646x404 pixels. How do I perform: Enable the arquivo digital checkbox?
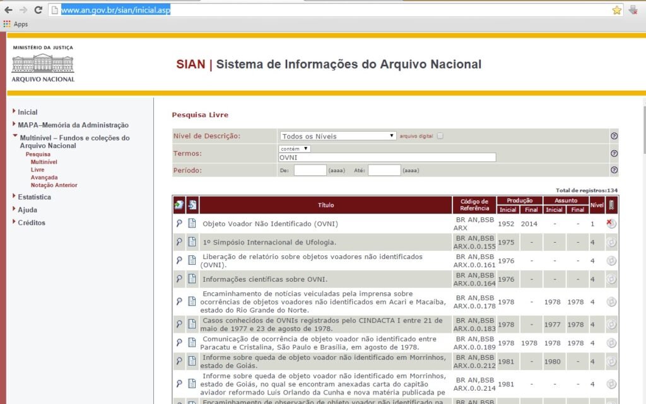point(440,136)
